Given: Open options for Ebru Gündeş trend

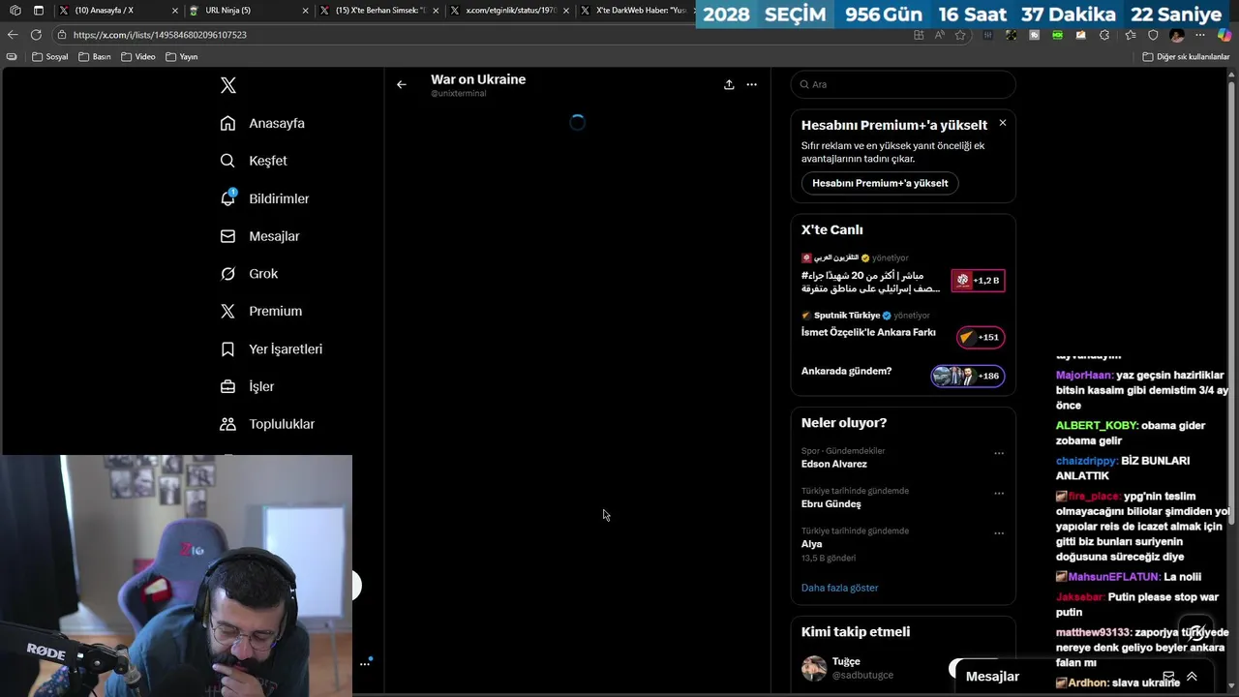Looking at the screenshot, I should [999, 493].
